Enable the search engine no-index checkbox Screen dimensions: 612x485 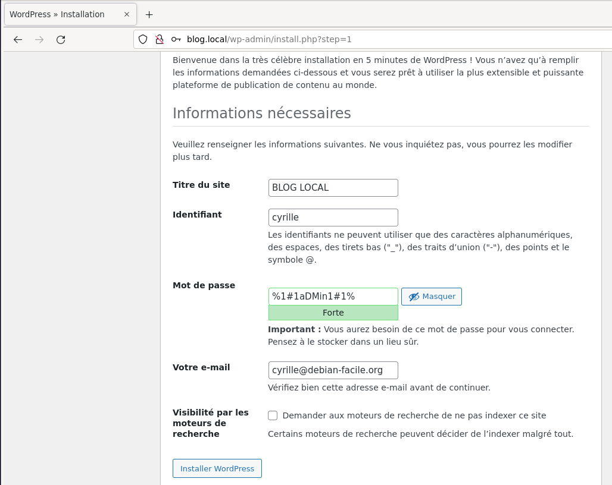(273, 415)
